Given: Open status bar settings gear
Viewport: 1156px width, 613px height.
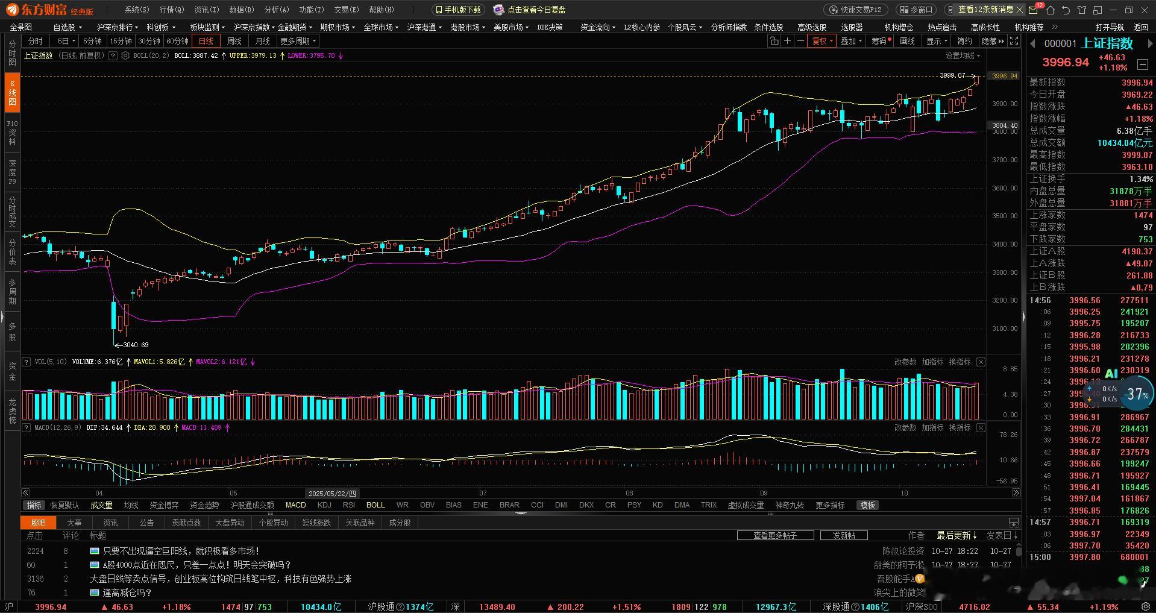Looking at the screenshot, I should tap(1147, 606).
